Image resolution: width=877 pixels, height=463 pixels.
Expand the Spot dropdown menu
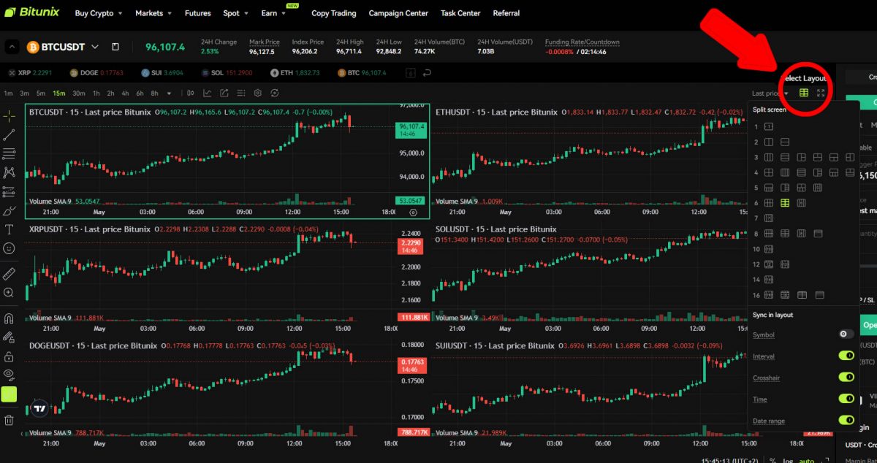pyautogui.click(x=235, y=13)
